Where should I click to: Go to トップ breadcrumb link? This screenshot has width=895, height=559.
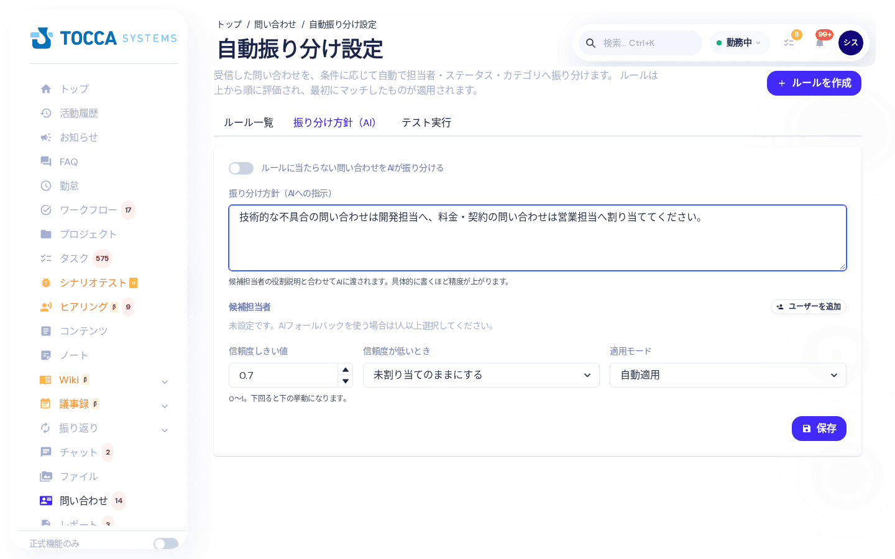(229, 24)
